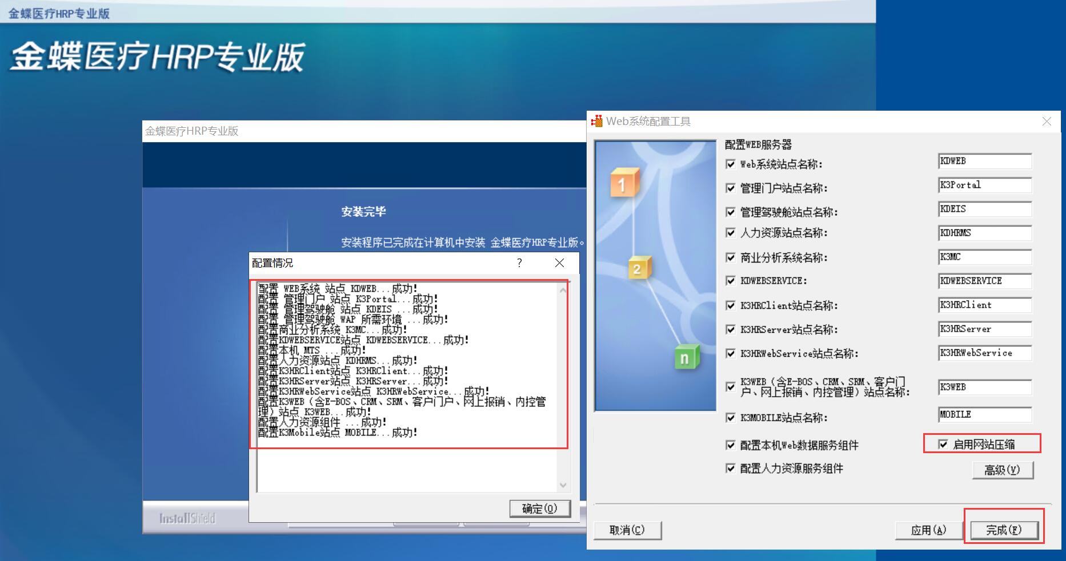Screen dimensions: 1066x561
Task: Toggle 配置本机Web数据服务组件 checkbox
Action: [x=730, y=445]
